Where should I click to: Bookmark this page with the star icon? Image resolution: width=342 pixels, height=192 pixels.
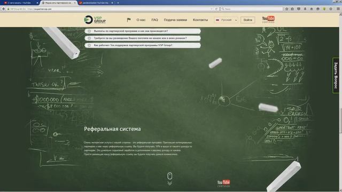tap(287, 9)
